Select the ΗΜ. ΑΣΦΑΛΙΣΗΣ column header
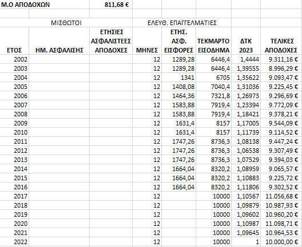302x247 pixels. click(59, 41)
